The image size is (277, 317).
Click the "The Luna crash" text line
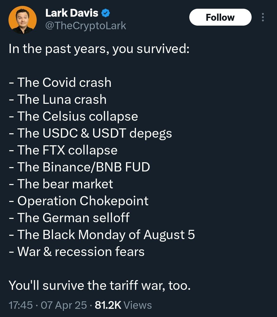57,99
